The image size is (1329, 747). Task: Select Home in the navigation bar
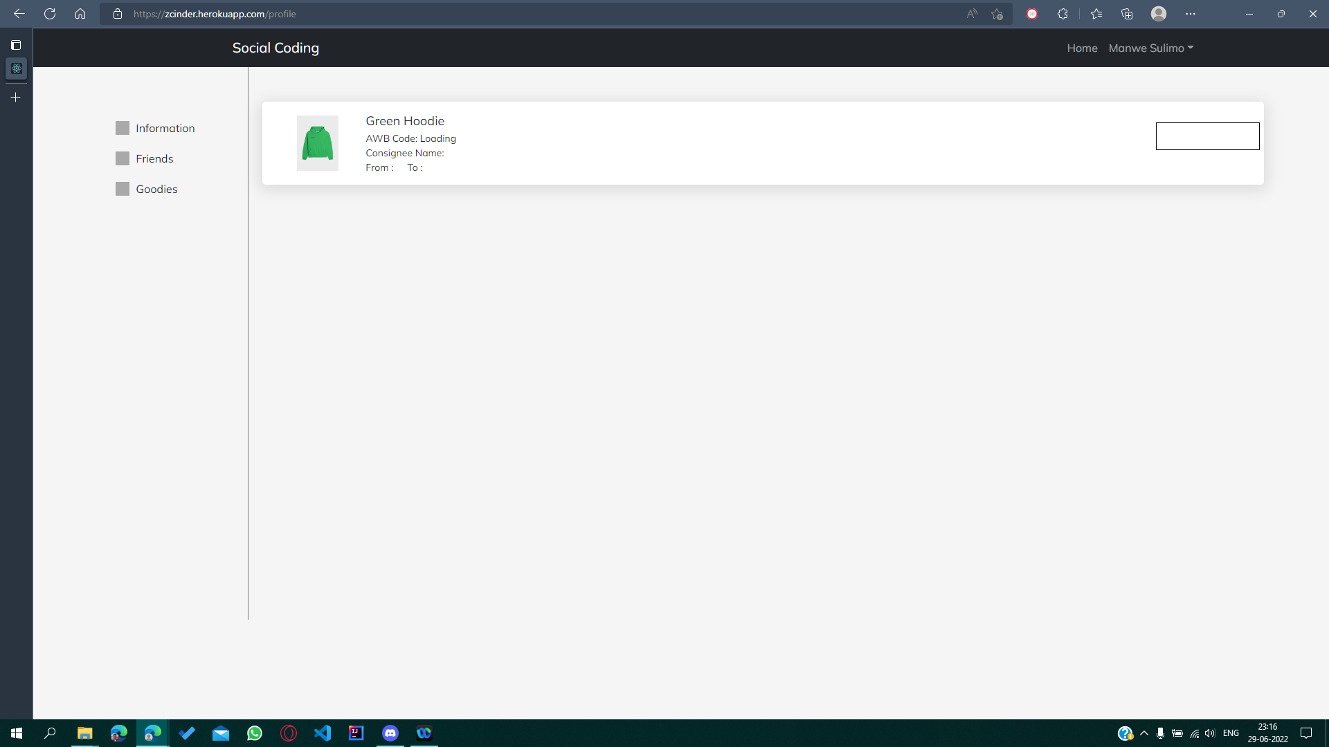pos(1082,48)
